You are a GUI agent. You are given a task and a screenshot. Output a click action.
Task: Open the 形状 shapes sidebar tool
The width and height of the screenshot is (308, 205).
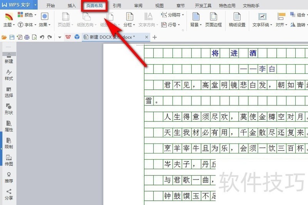[x=9, y=109]
